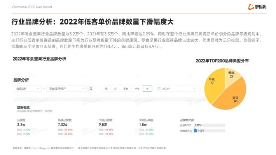Click the 中端, 77 pie chart slice
This screenshot has width=276, height=155.
215,86
